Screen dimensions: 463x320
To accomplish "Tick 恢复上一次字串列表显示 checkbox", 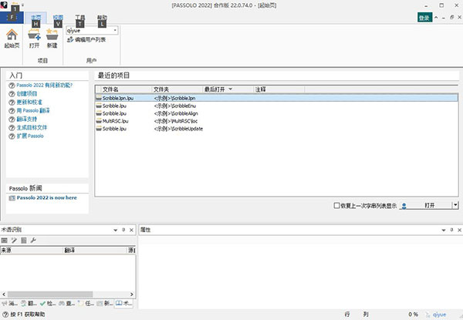I will pyautogui.click(x=336, y=205).
